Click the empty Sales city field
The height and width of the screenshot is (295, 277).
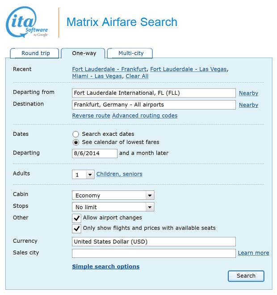point(154,253)
